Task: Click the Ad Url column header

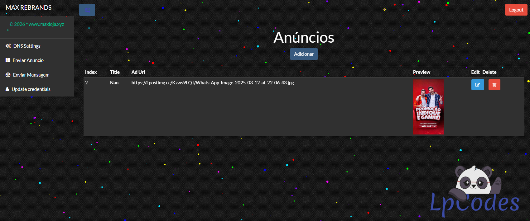Action: [x=138, y=72]
